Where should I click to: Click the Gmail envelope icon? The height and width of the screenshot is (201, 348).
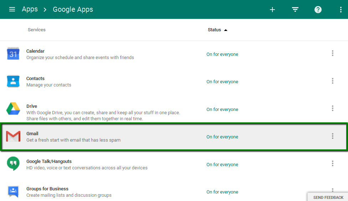13,136
